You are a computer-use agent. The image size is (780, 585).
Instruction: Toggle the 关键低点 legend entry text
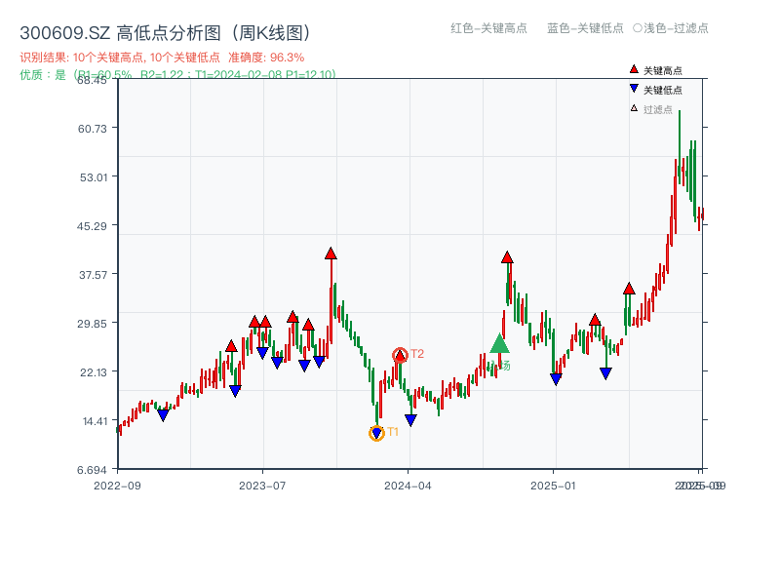pyautogui.click(x=663, y=90)
